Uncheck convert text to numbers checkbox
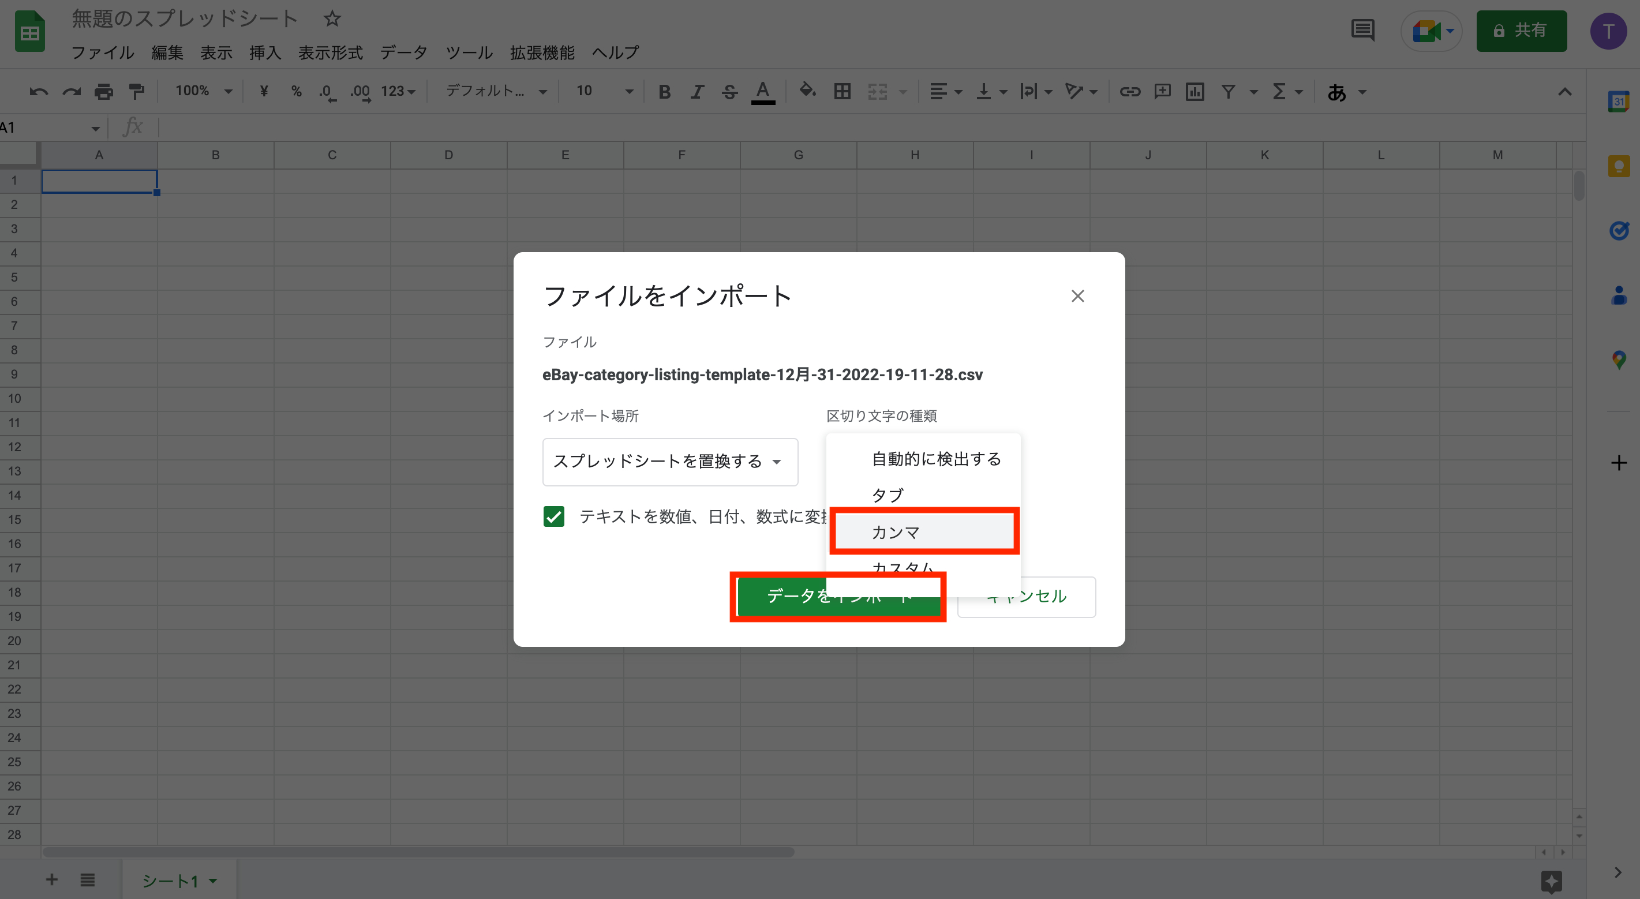1640x899 pixels. click(x=553, y=516)
